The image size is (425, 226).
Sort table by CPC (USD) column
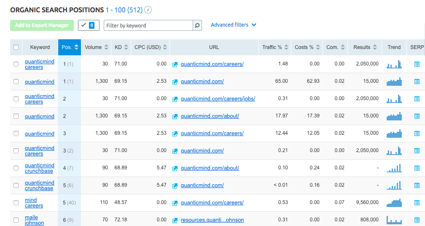(x=151, y=47)
